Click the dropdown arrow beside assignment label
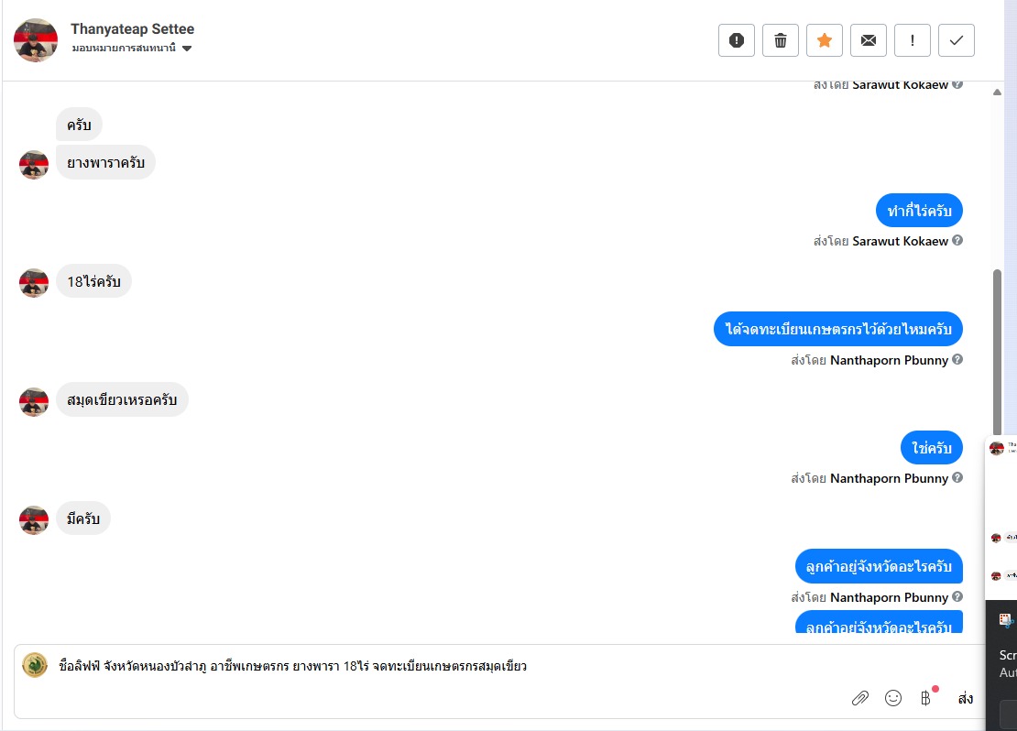Screen dimensions: 1017x731 click(187, 48)
